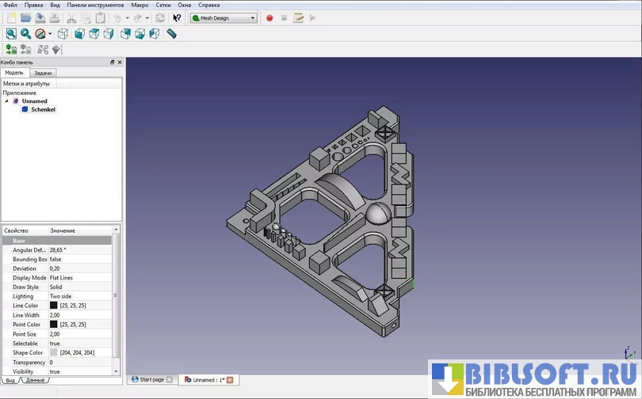Click the Refresh icon in toolbar
Viewport: 642px width, 399px height.
click(x=160, y=17)
